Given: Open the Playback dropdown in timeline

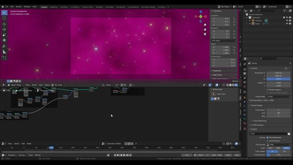Looking at the screenshot, I should click(12, 155).
